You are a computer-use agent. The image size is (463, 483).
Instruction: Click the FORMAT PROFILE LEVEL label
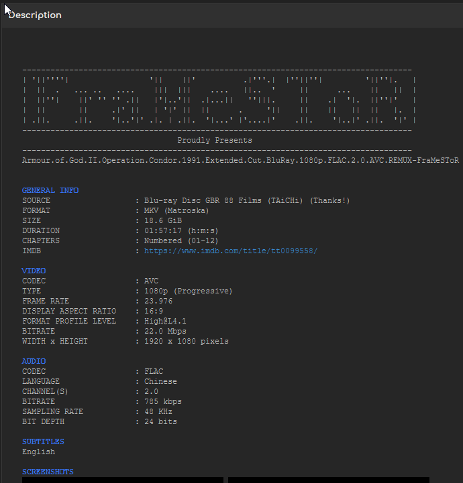tap(69, 321)
